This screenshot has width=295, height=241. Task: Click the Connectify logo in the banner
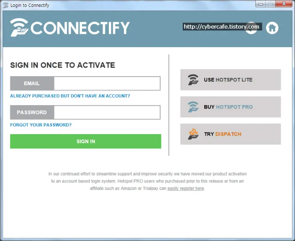click(x=70, y=28)
